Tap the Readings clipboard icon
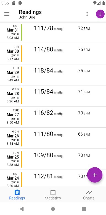The image size is (106, 215). (x=17, y=192)
